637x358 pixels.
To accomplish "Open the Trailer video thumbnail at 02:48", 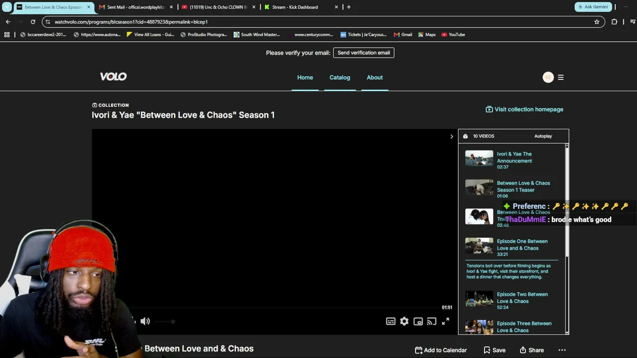I will (x=479, y=216).
